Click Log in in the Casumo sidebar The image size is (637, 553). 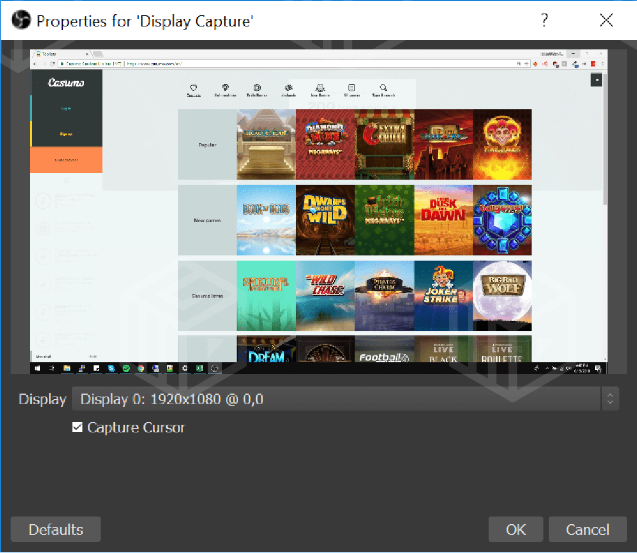[66, 108]
